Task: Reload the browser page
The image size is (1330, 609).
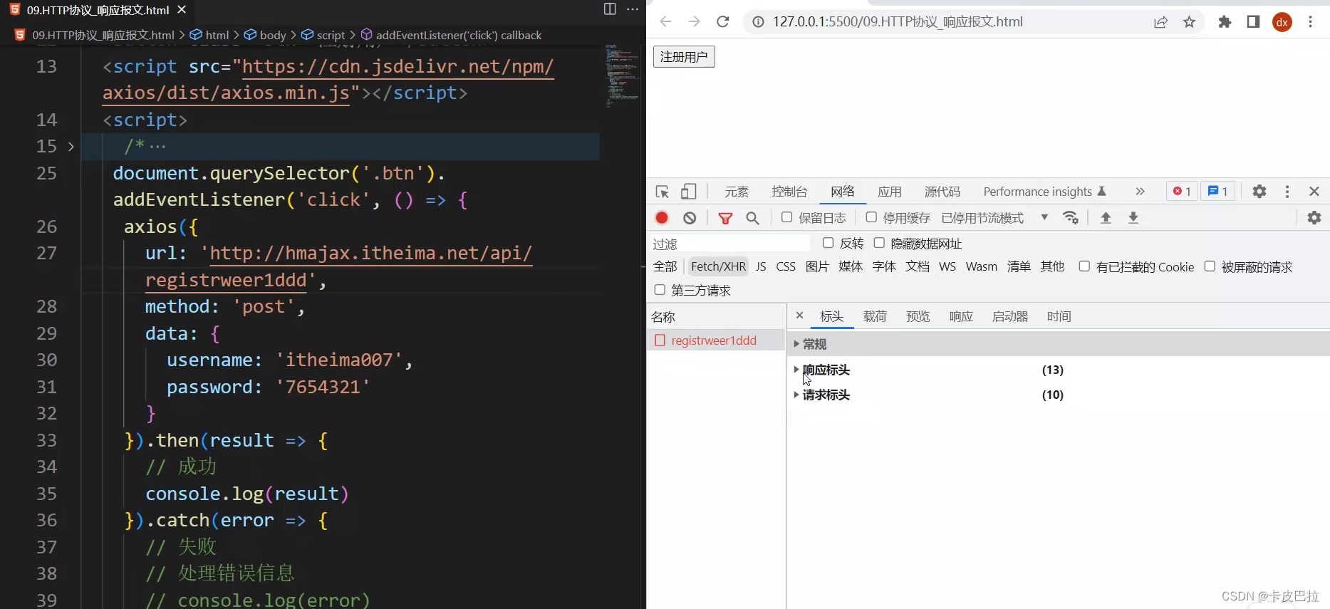Action: pyautogui.click(x=723, y=22)
